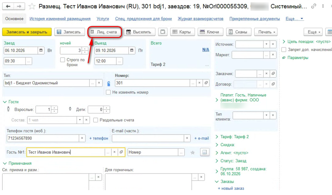Expand the Тариф: Тариф 2 section
Screen dimensions: 332x195
[217, 137]
